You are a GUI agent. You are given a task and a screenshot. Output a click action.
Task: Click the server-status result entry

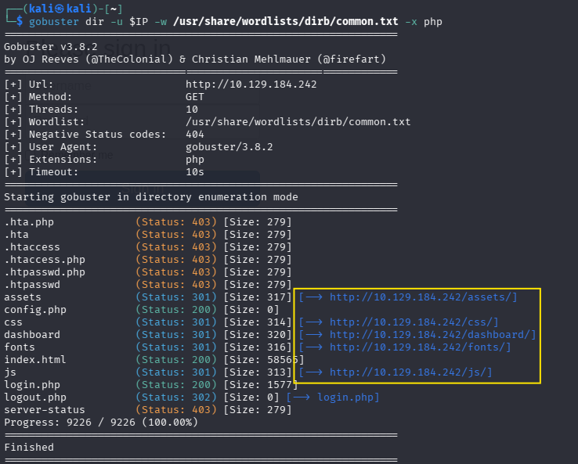point(45,410)
